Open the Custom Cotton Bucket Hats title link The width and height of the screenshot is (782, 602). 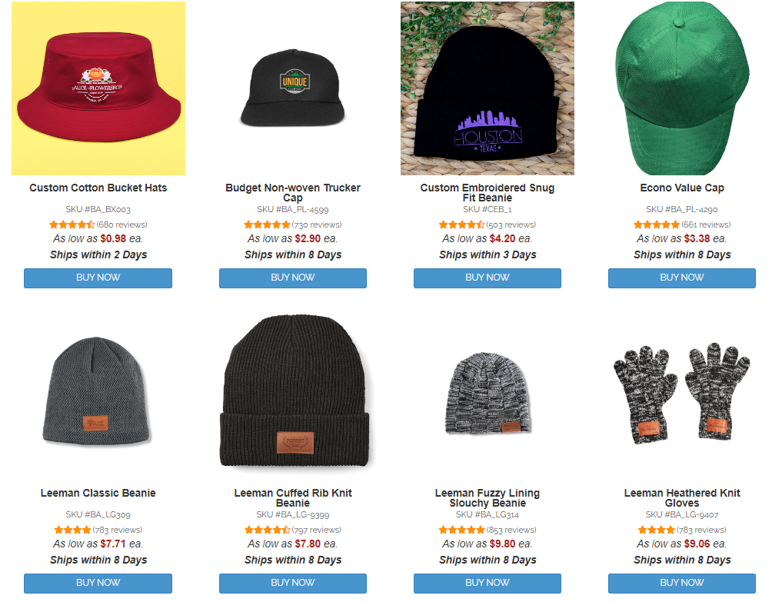(x=98, y=188)
